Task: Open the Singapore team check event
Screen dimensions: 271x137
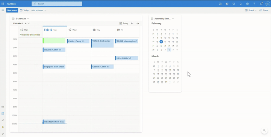Action: pyautogui.click(x=54, y=67)
